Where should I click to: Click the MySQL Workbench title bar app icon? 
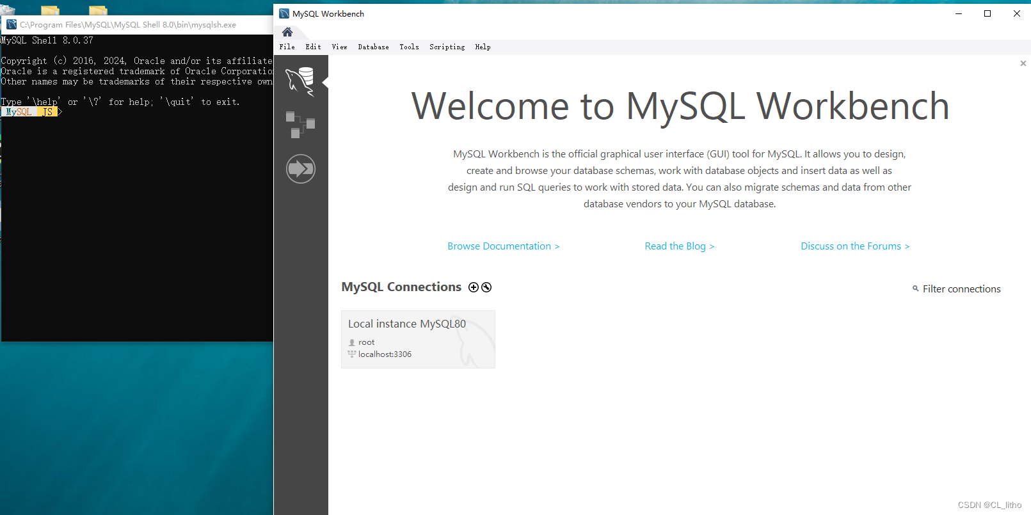(x=284, y=13)
